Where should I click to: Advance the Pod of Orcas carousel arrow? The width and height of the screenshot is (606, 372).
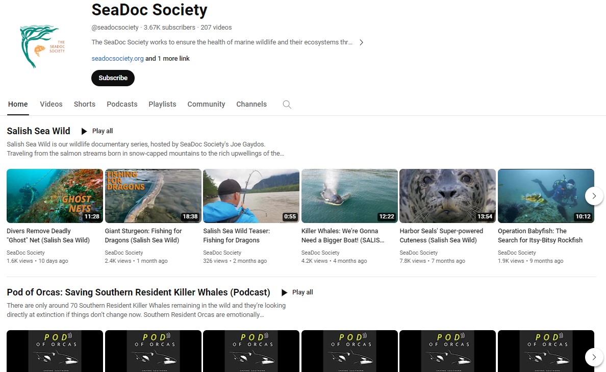[x=594, y=357]
